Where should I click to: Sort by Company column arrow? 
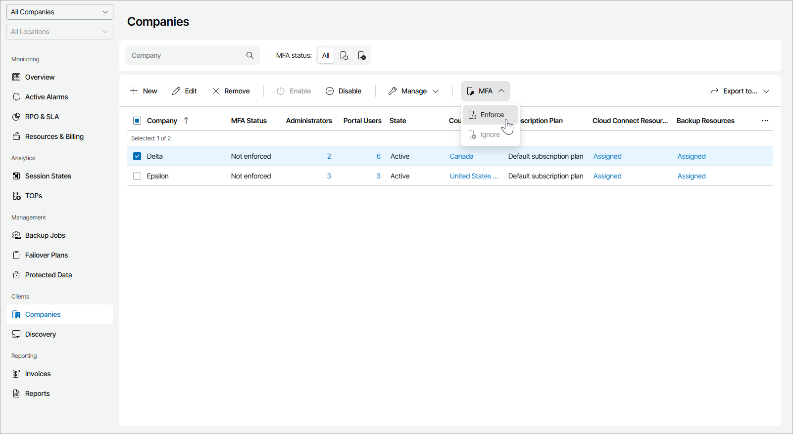click(186, 121)
